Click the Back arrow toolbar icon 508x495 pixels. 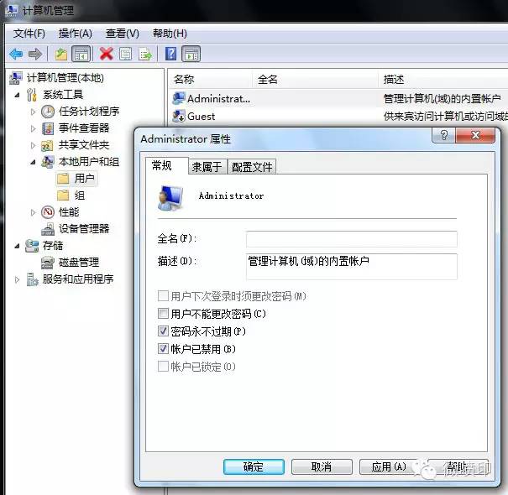pos(16,54)
